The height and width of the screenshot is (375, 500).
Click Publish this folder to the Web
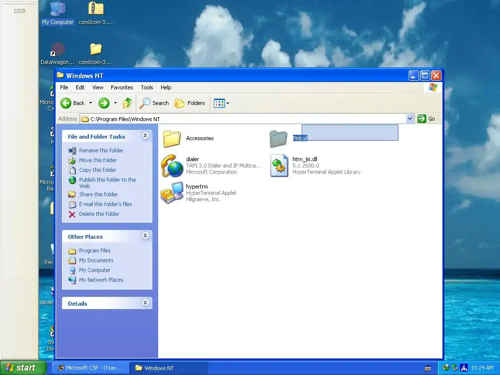click(107, 183)
